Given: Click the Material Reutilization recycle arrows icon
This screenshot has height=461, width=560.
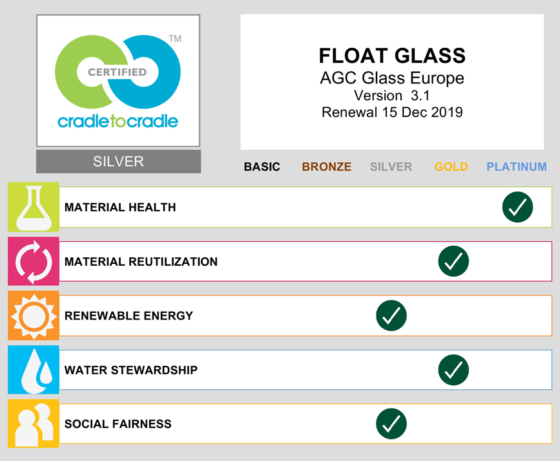Looking at the screenshot, I should click(34, 262).
